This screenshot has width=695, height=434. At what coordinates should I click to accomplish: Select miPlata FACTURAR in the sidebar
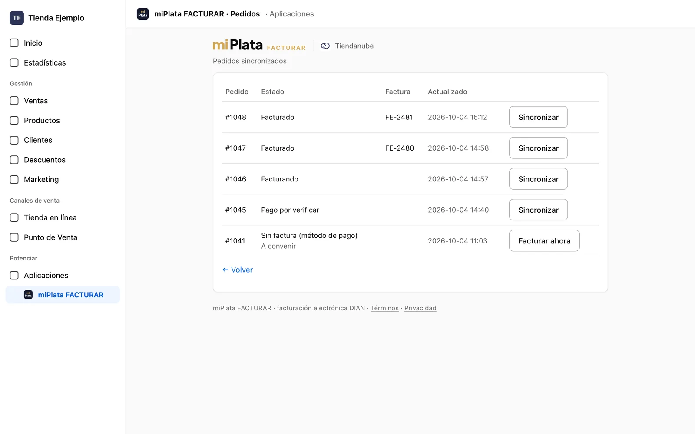pos(63,295)
